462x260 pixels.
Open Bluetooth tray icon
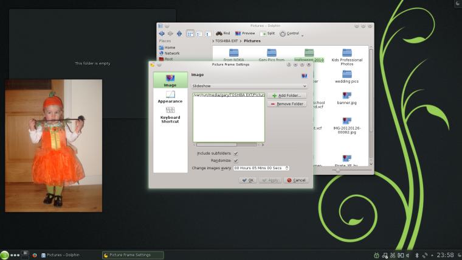(x=416, y=255)
